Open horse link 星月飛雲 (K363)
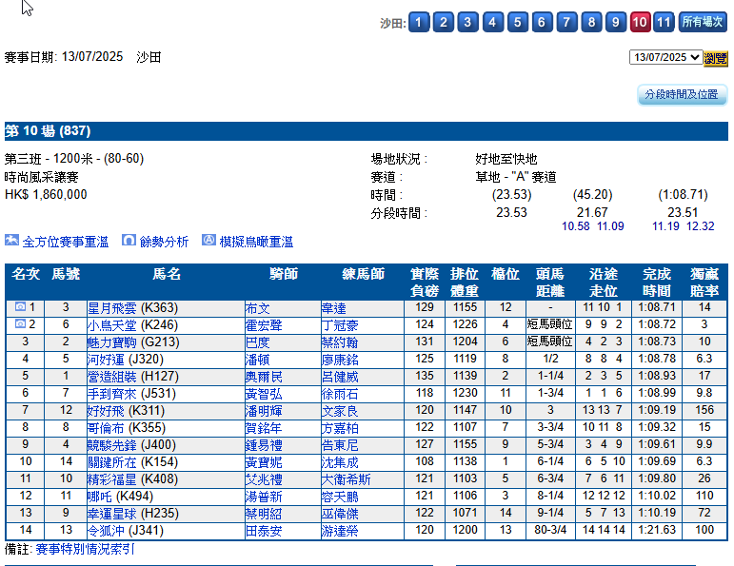The image size is (734, 566). (132, 308)
